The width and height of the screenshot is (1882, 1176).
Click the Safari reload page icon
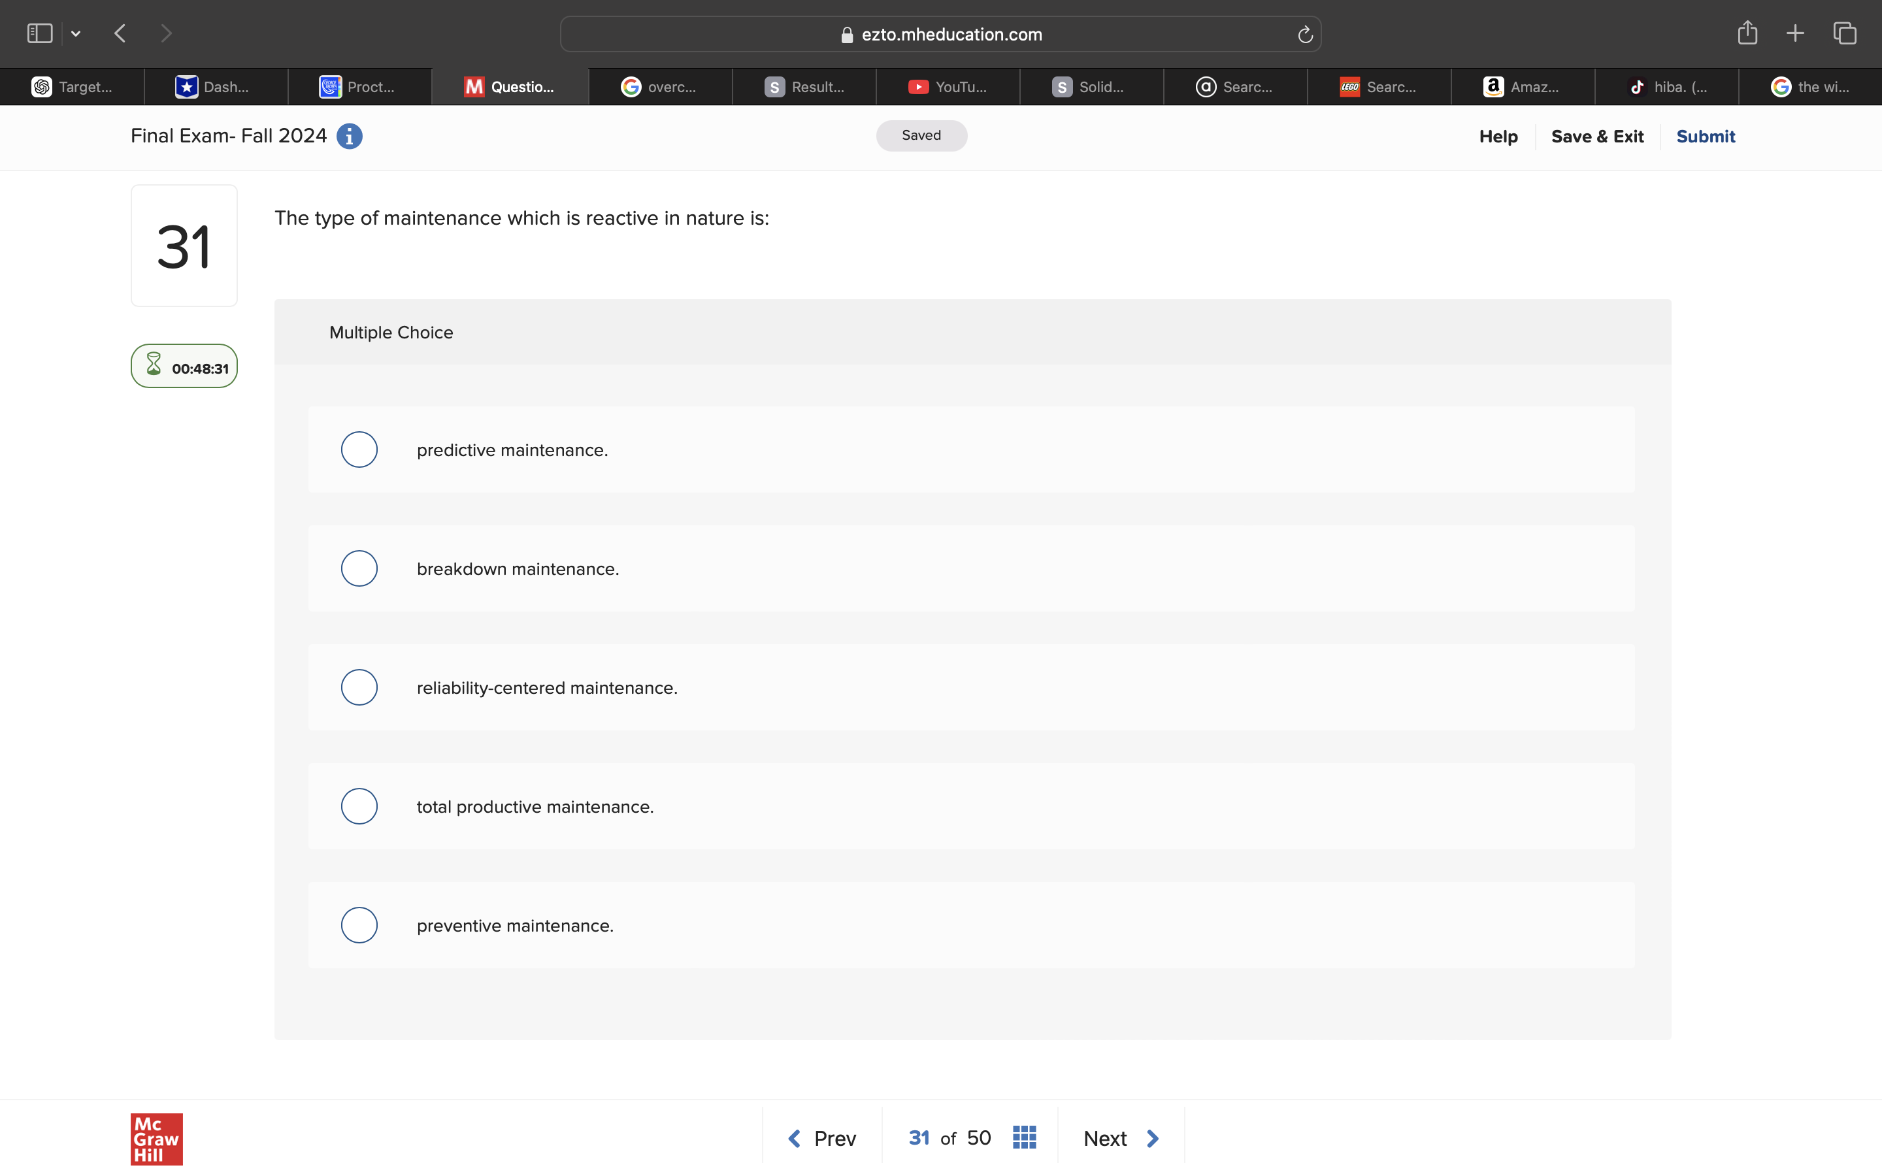point(1305,34)
